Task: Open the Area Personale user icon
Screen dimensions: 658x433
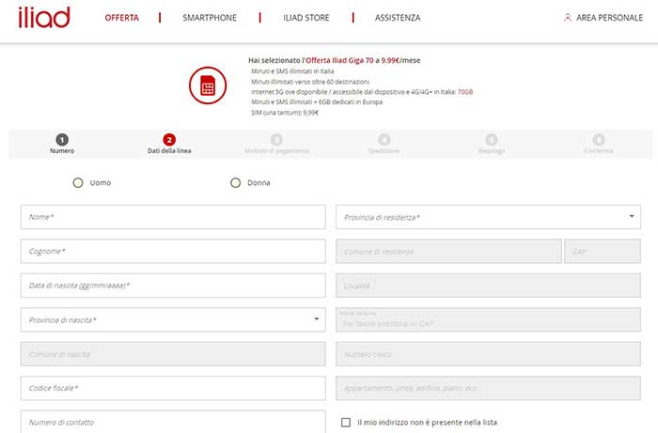Action: [x=568, y=18]
